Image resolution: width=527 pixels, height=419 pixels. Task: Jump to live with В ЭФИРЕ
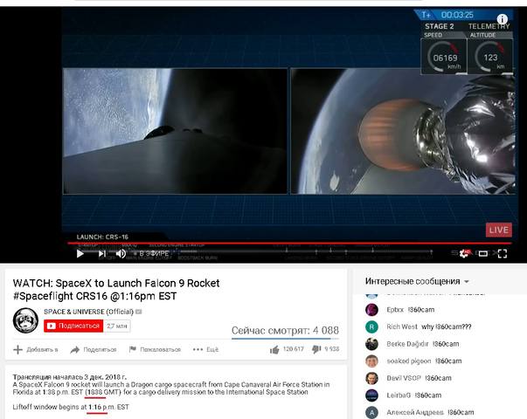[x=151, y=253]
